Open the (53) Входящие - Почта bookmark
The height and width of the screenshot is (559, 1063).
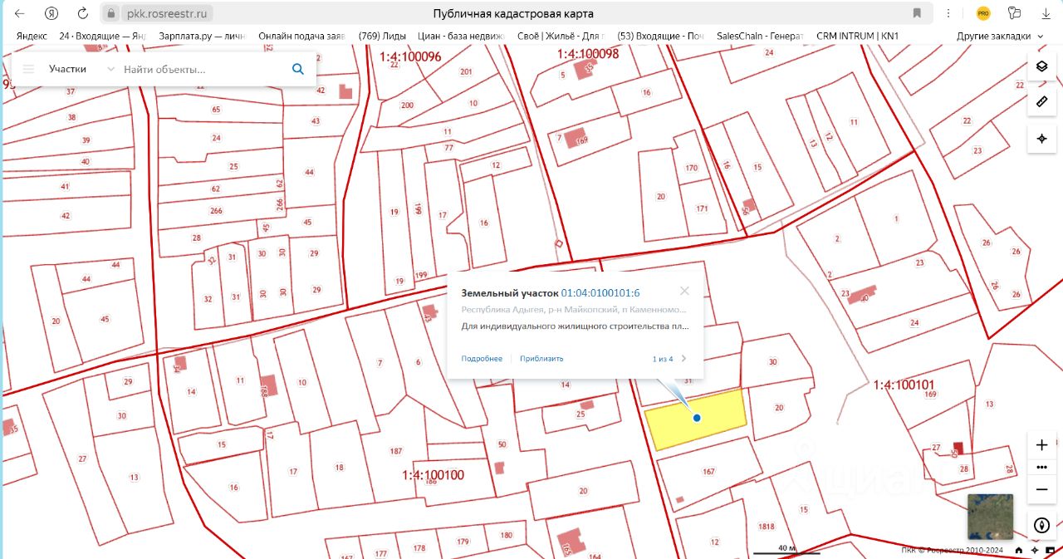point(661,36)
